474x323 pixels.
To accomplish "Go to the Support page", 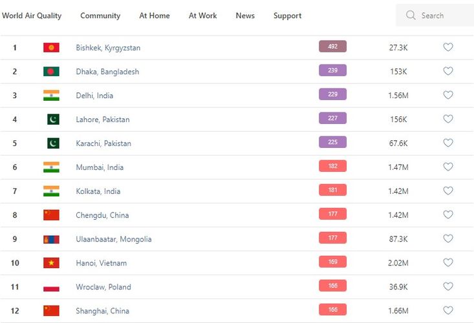I will (x=287, y=16).
